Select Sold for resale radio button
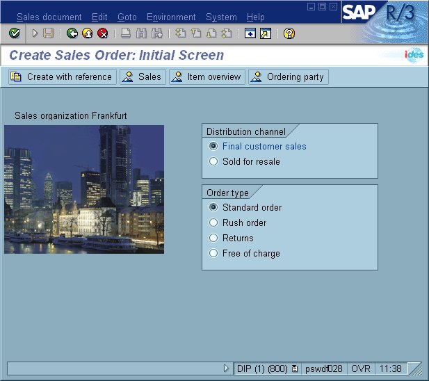 point(213,162)
